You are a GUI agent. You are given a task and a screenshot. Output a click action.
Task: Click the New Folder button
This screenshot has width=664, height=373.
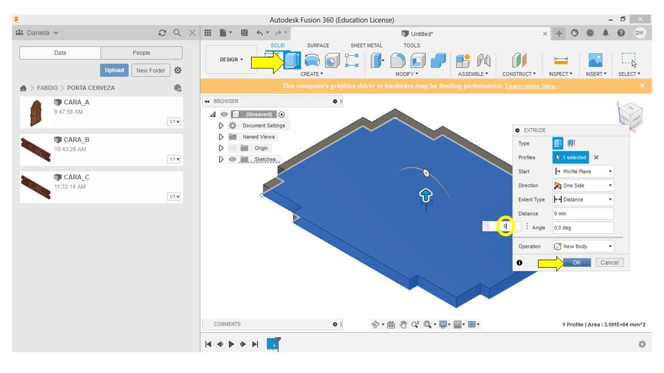[151, 70]
